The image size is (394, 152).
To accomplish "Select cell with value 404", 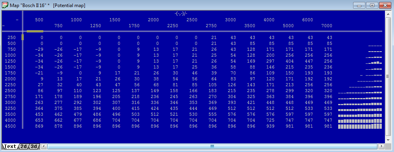I will 289,61.
